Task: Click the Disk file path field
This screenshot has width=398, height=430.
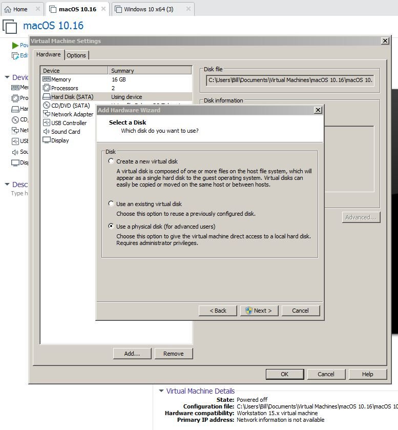Action: coord(290,80)
